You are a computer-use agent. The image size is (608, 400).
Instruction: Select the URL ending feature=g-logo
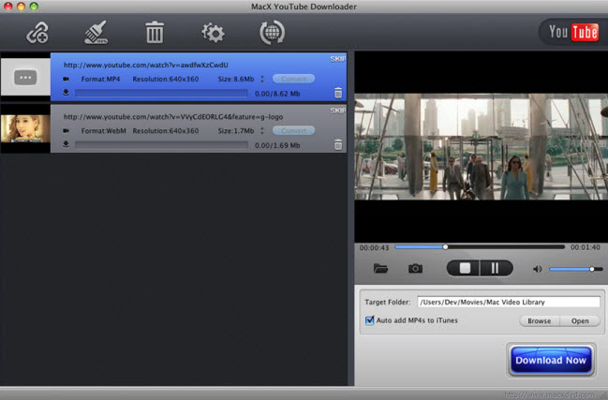click(x=173, y=117)
